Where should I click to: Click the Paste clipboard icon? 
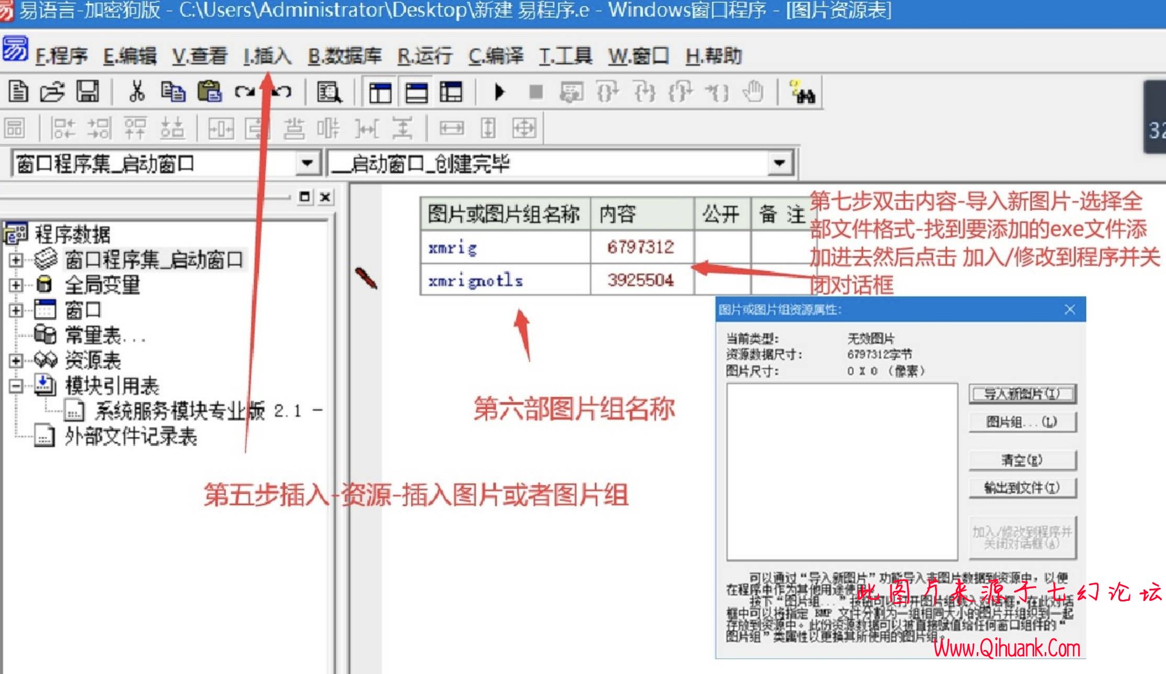pos(210,92)
